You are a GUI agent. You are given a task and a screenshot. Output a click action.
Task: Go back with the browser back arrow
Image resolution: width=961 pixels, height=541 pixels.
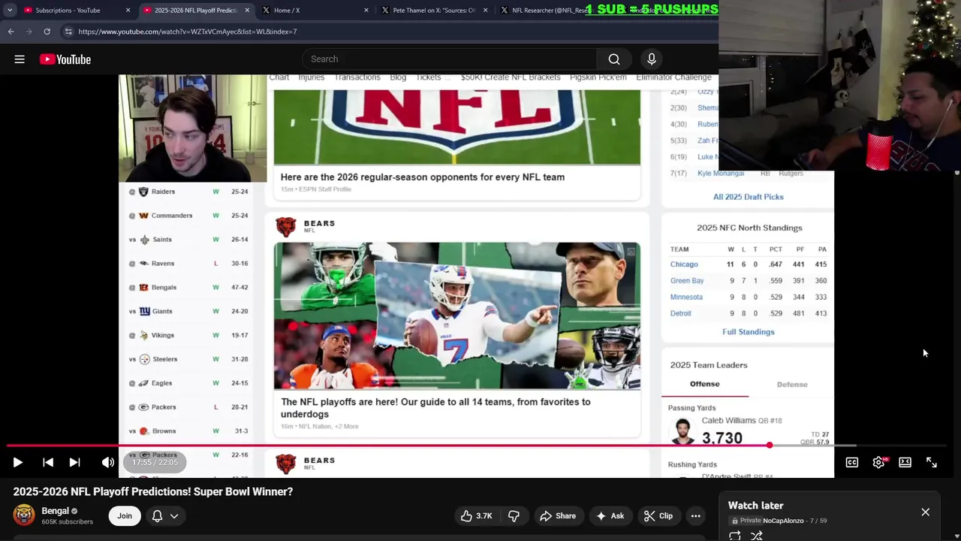[x=11, y=32]
